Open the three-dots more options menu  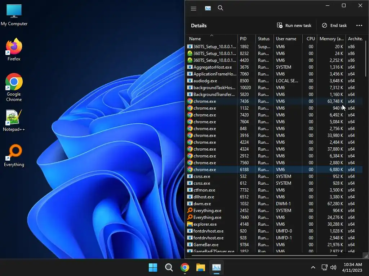(x=359, y=26)
